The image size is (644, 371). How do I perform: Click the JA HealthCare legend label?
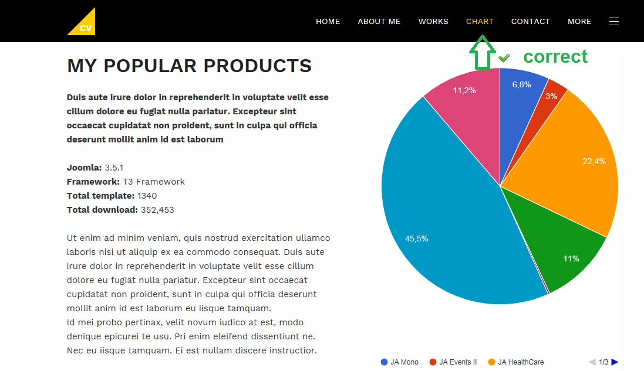pyautogui.click(x=521, y=362)
